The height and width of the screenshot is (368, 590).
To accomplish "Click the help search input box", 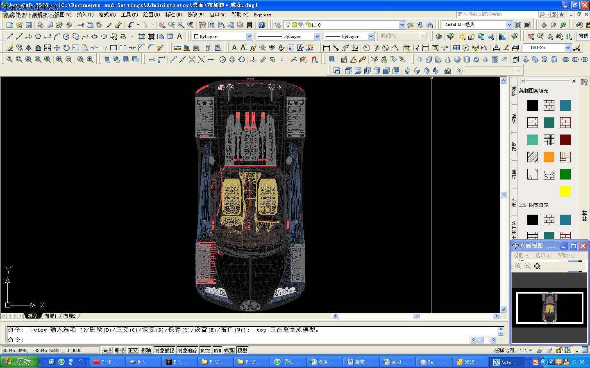I will point(497,14).
